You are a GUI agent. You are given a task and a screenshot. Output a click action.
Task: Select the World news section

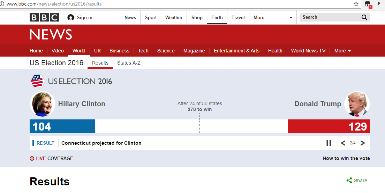79,51
